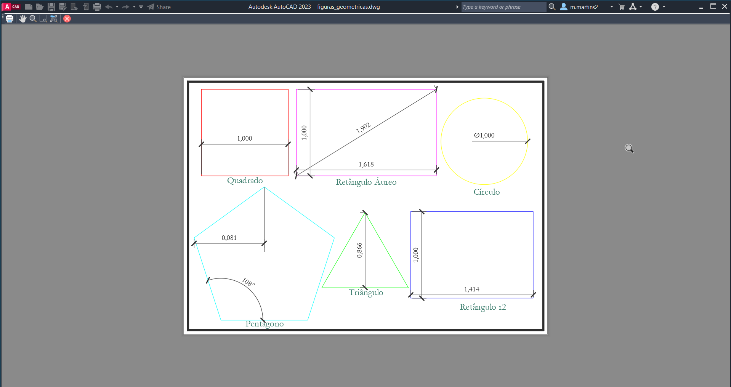This screenshot has height=387, width=731.
Task: Click the 'Retângulo Áureo' label
Action: 366,182
